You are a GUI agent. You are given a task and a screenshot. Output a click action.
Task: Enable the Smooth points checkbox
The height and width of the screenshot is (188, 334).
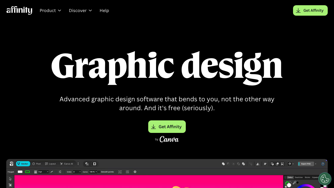click(x=99, y=172)
